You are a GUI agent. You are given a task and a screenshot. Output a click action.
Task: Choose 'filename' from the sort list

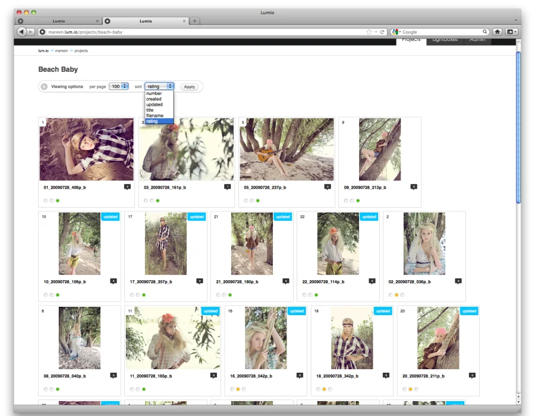155,116
